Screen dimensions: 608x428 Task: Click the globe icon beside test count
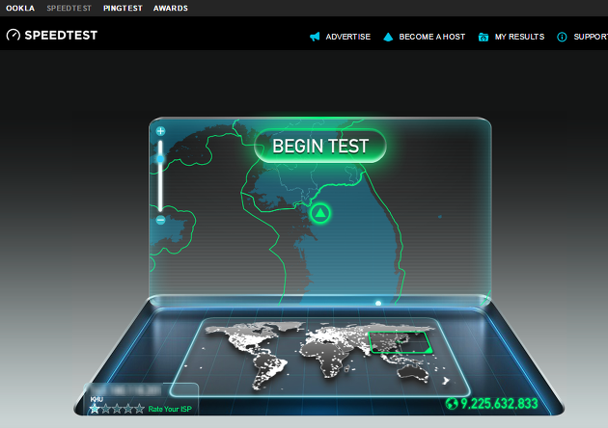coord(452,404)
